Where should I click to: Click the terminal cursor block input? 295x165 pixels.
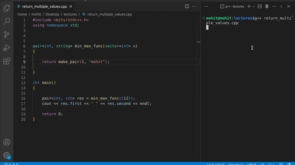tap(207, 27)
